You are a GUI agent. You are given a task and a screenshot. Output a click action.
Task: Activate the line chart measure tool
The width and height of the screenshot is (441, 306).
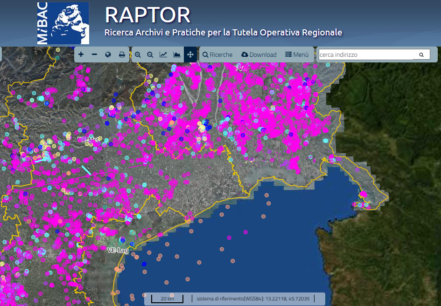tap(163, 54)
